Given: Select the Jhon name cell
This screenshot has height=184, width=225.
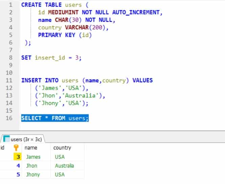Looking at the screenshot, I should point(36,166).
